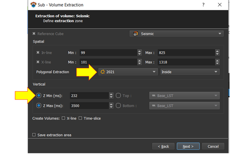Click the polygon icon next to 2021
230x154 pixels.
coord(103,72)
